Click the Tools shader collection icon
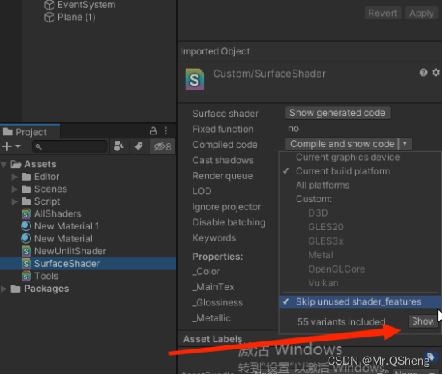Viewport: 443px width, 375px height. [26, 277]
